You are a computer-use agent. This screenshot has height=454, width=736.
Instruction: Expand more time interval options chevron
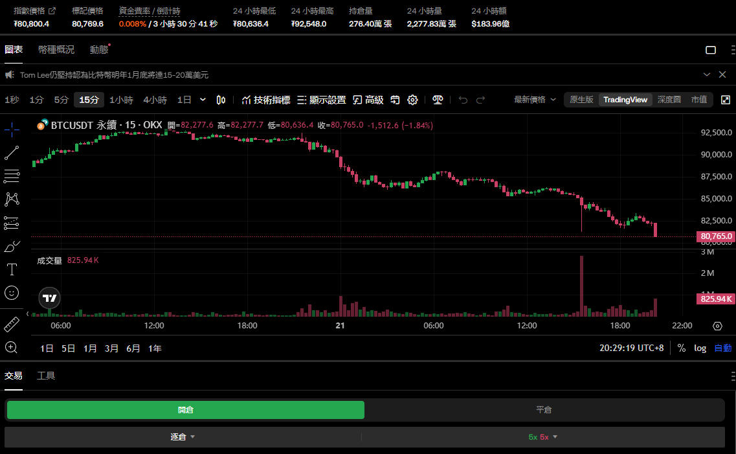point(203,100)
